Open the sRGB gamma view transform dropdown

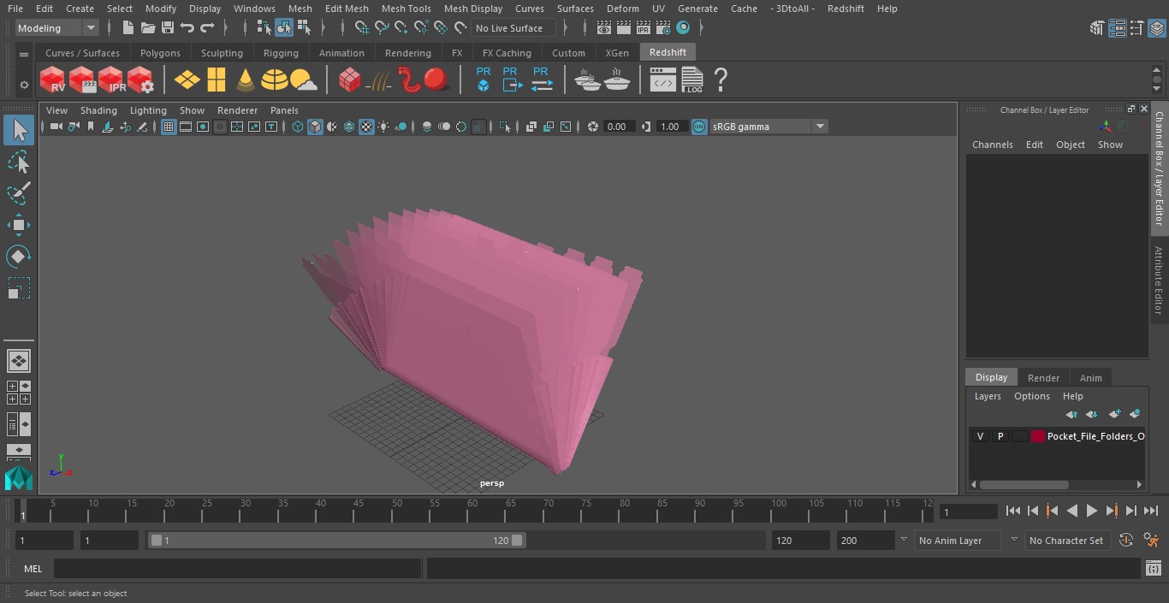pos(768,127)
